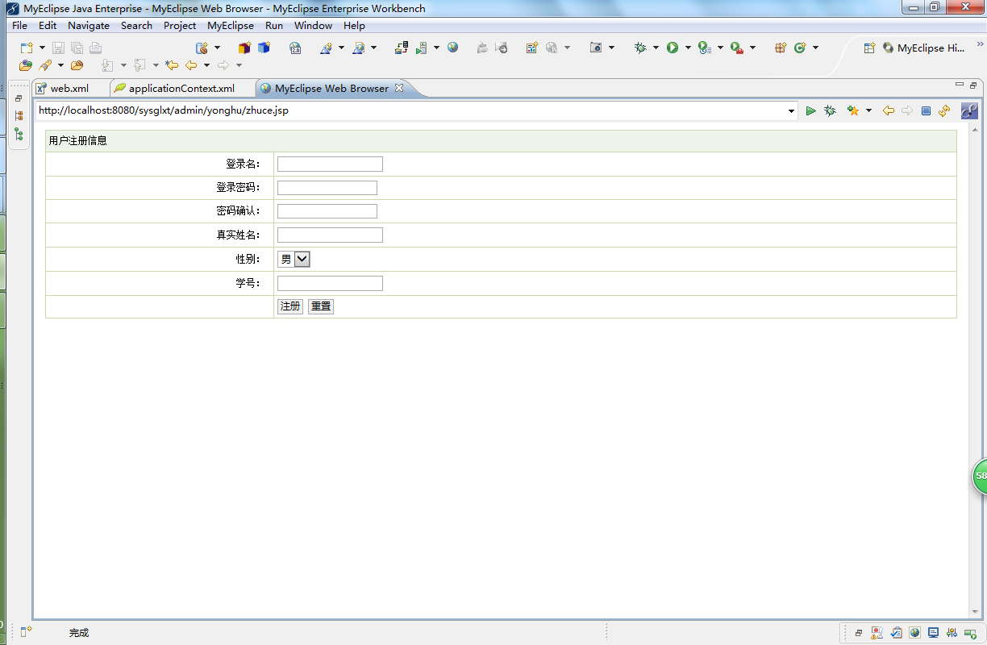Click the hierarchy icon in left sidebar
The image size is (987, 645).
pyautogui.click(x=19, y=116)
